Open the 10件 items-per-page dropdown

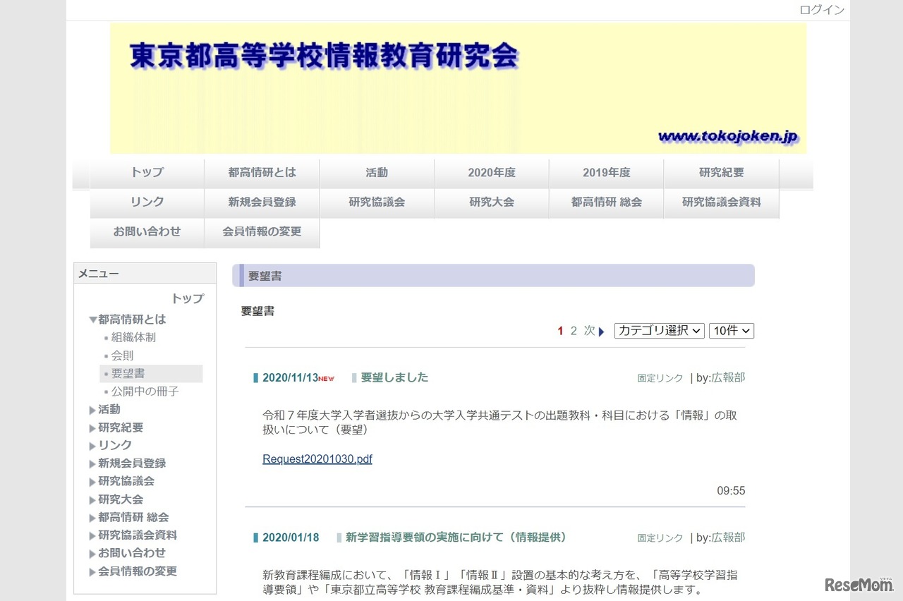pyautogui.click(x=731, y=330)
